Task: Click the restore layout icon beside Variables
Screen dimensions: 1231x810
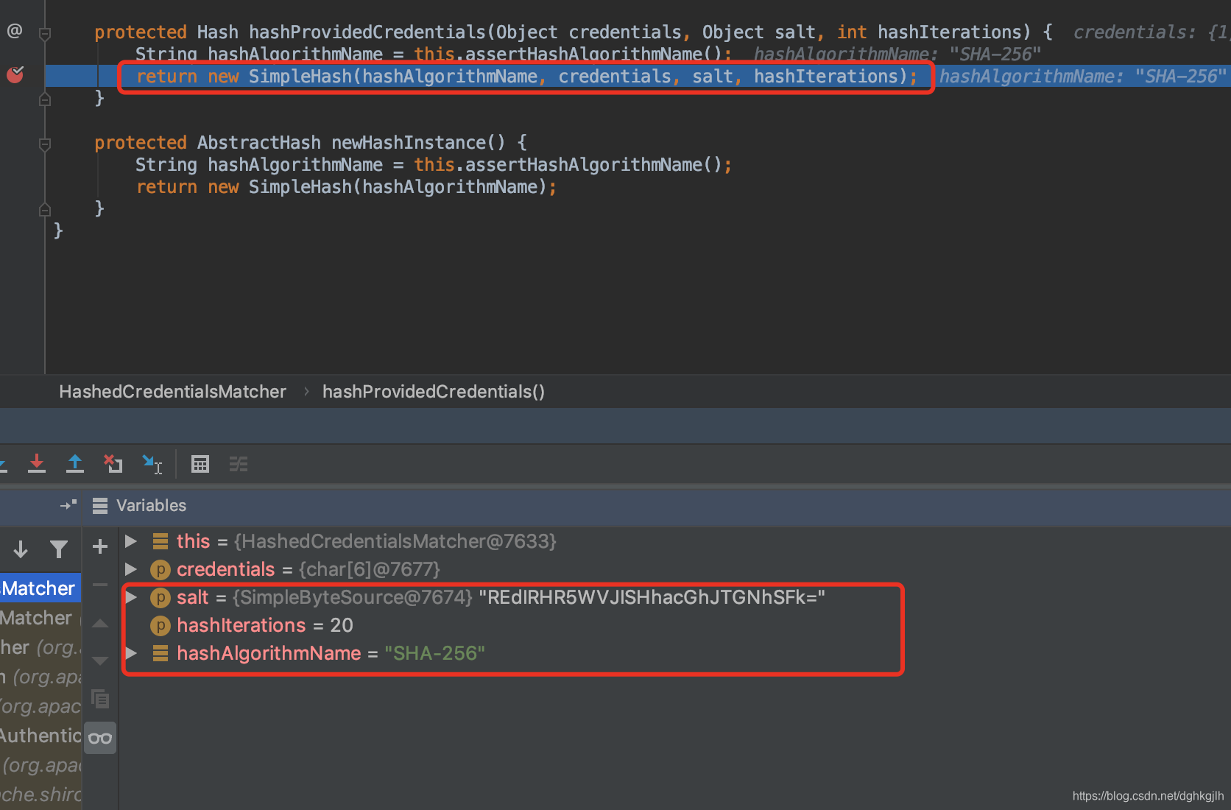Action: [68, 505]
